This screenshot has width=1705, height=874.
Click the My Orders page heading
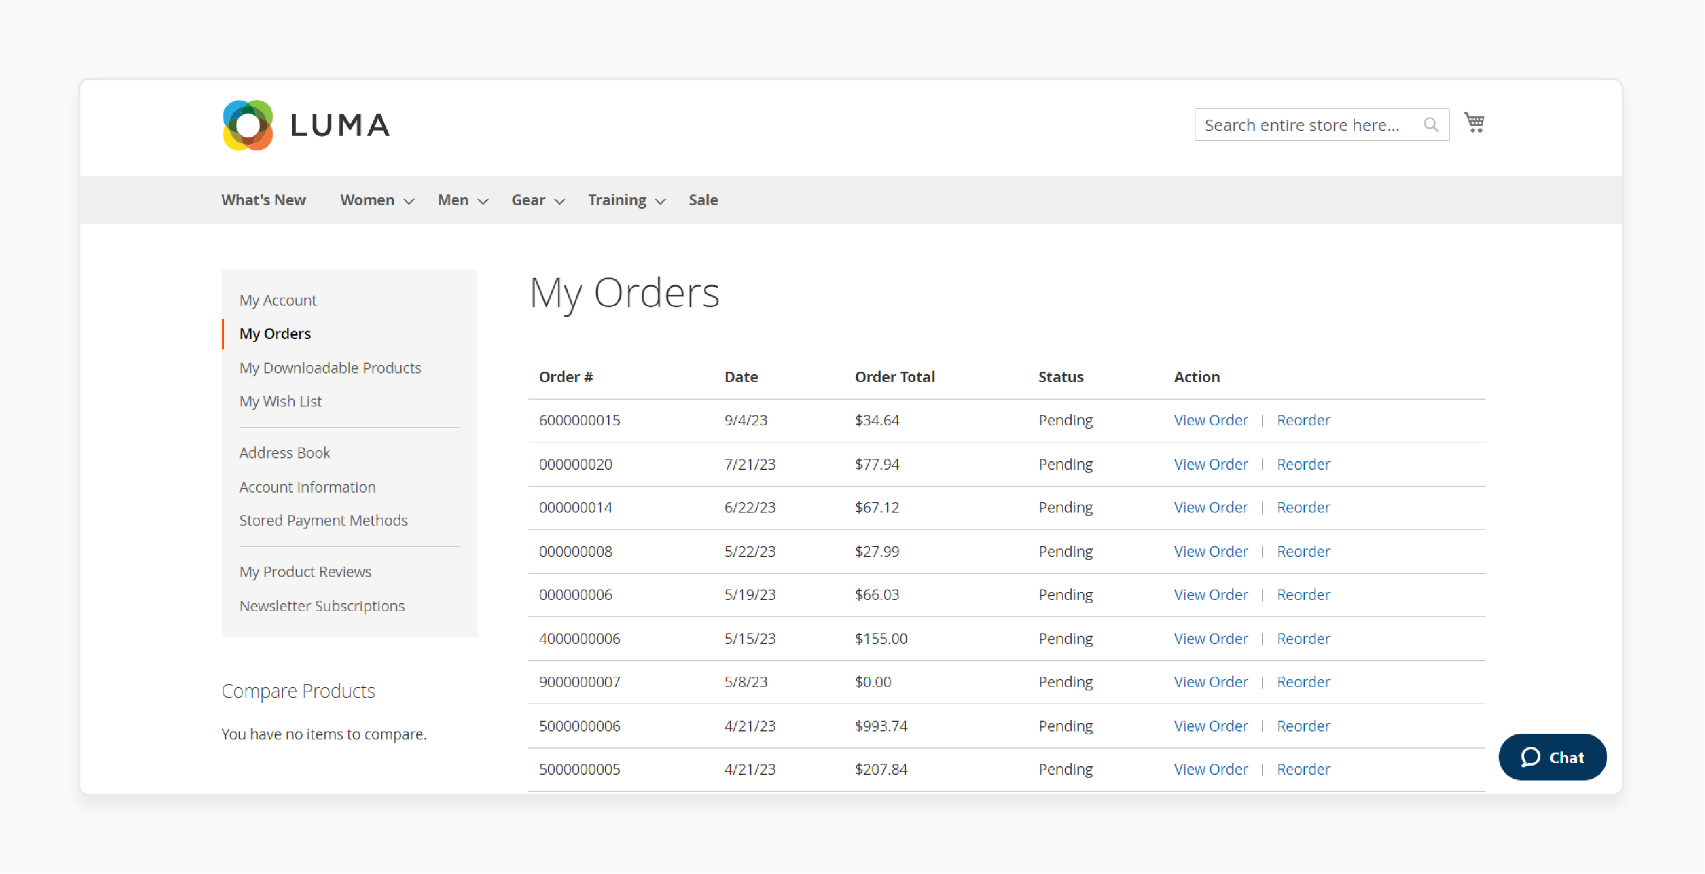coord(624,294)
